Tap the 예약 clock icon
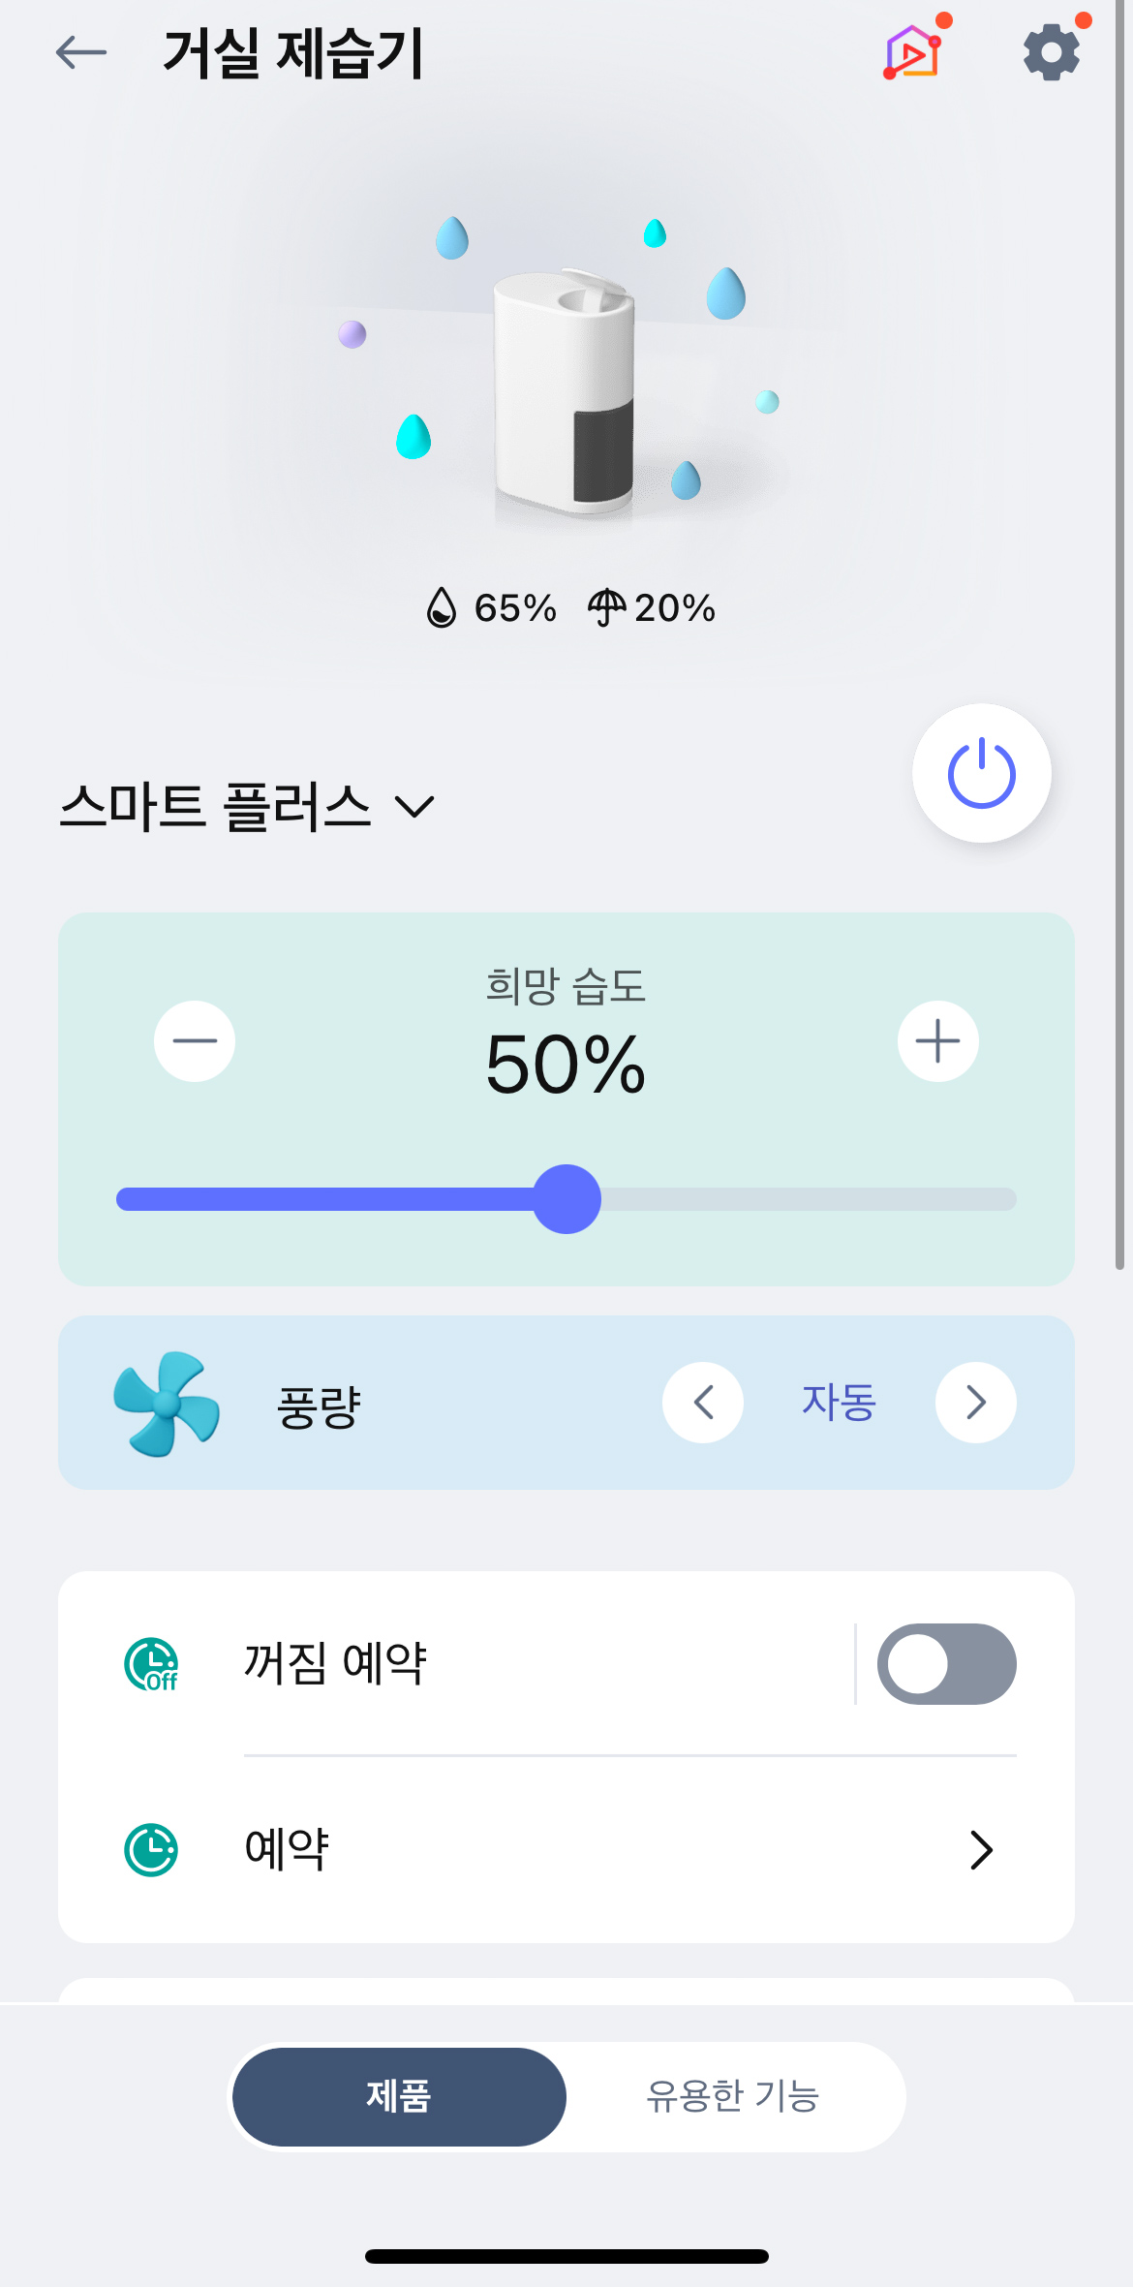This screenshot has width=1133, height=2287. [x=151, y=1849]
